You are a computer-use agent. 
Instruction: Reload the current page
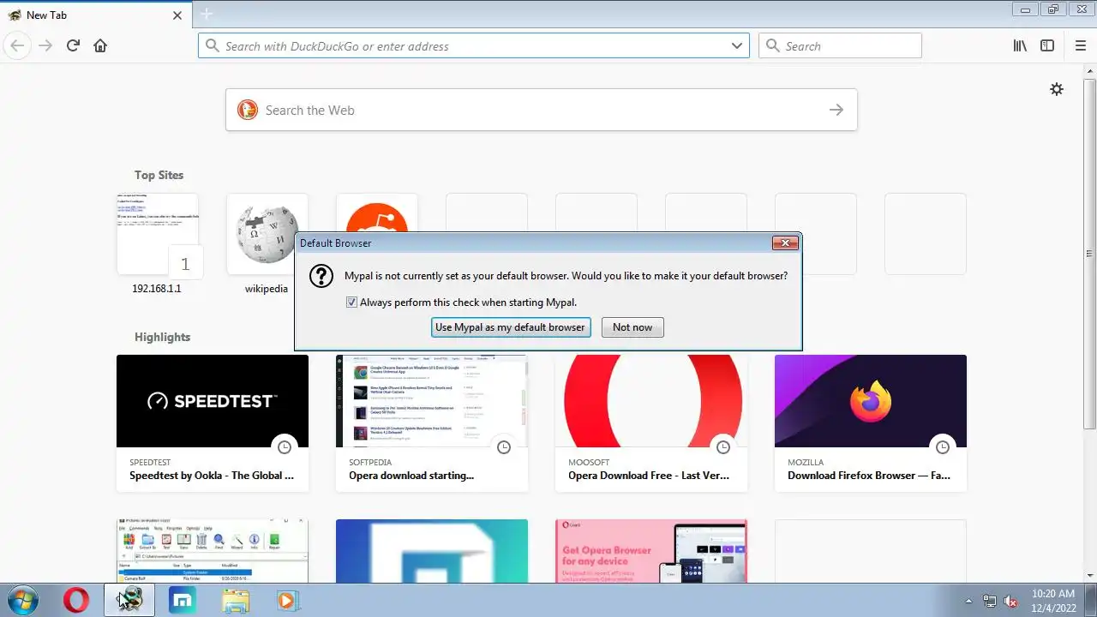pos(73,45)
